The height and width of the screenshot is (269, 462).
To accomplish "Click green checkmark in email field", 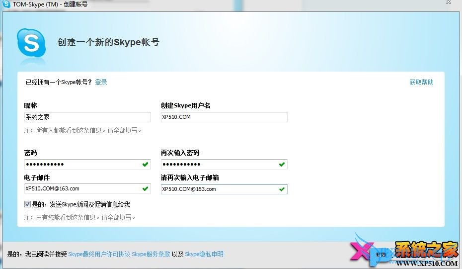I will point(145,189).
